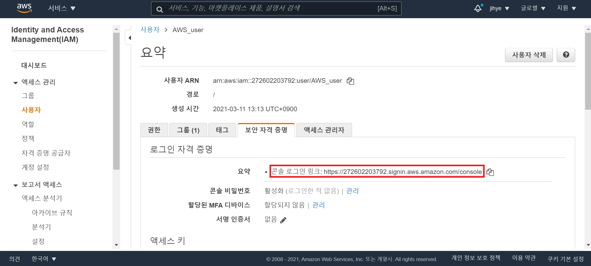Switch to the 권한 tab
The height and width of the screenshot is (266, 591).
coord(154,130)
